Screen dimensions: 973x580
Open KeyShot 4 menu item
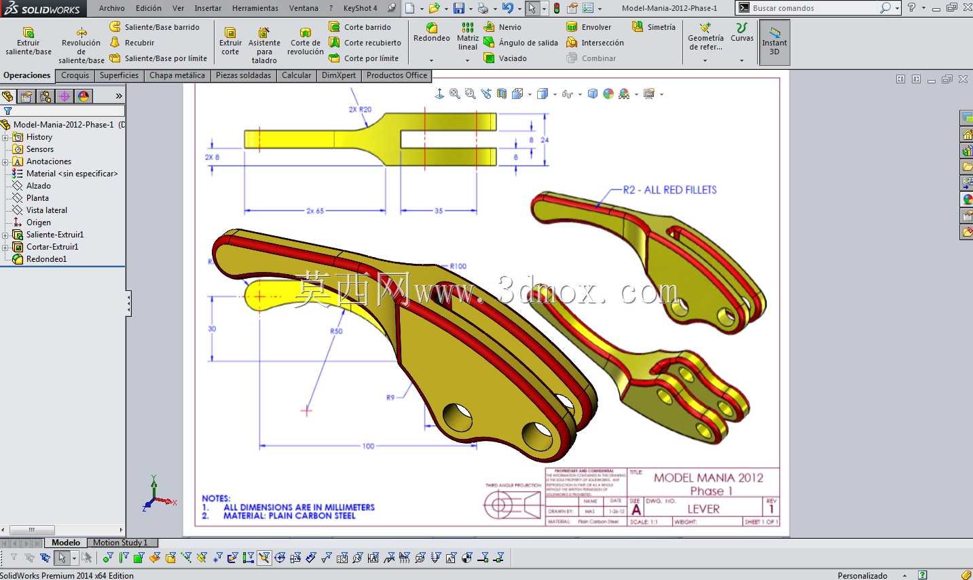[360, 8]
